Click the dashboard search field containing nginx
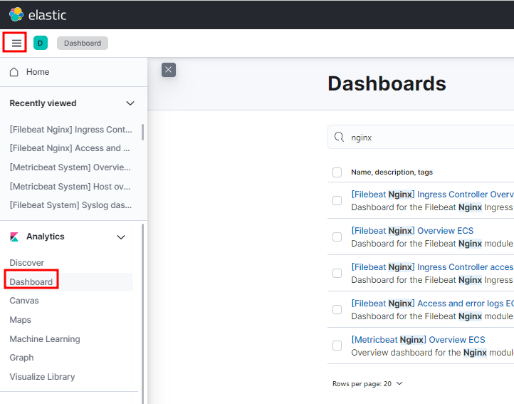The height and width of the screenshot is (404, 514). pos(421,138)
